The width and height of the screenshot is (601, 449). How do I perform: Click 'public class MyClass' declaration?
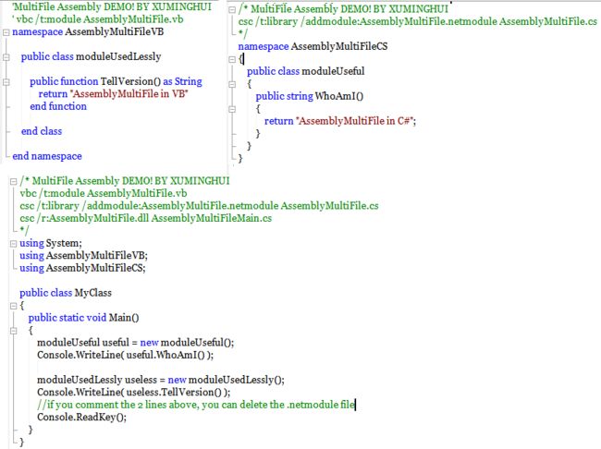pyautogui.click(x=66, y=293)
